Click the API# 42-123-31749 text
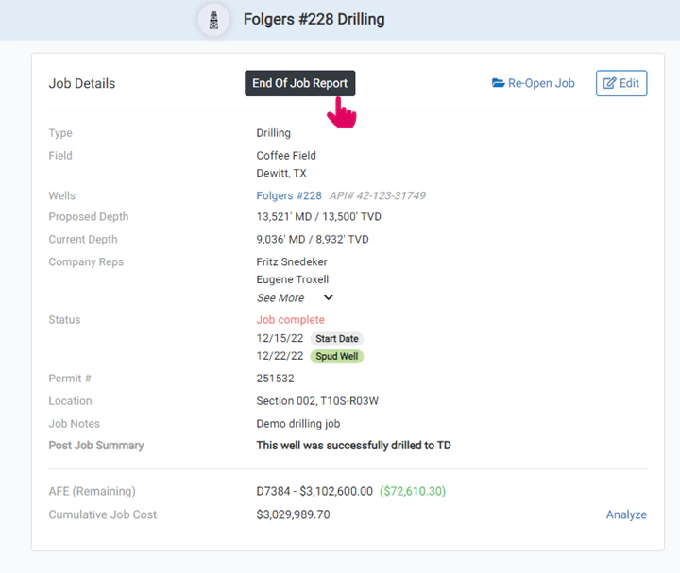The image size is (680, 573). coord(377,196)
